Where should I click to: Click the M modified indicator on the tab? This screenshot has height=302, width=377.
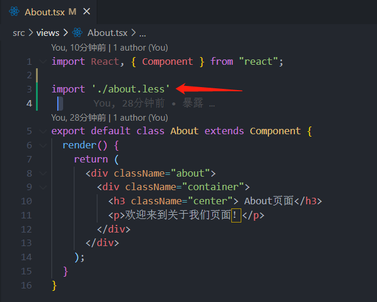73,12
